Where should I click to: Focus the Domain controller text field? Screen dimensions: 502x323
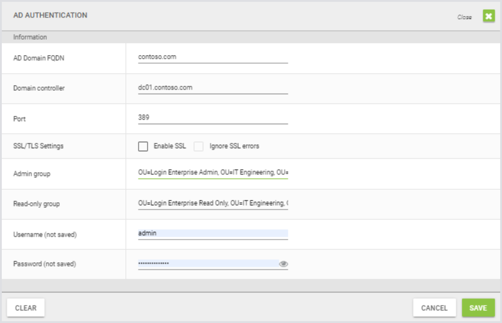tap(212, 88)
